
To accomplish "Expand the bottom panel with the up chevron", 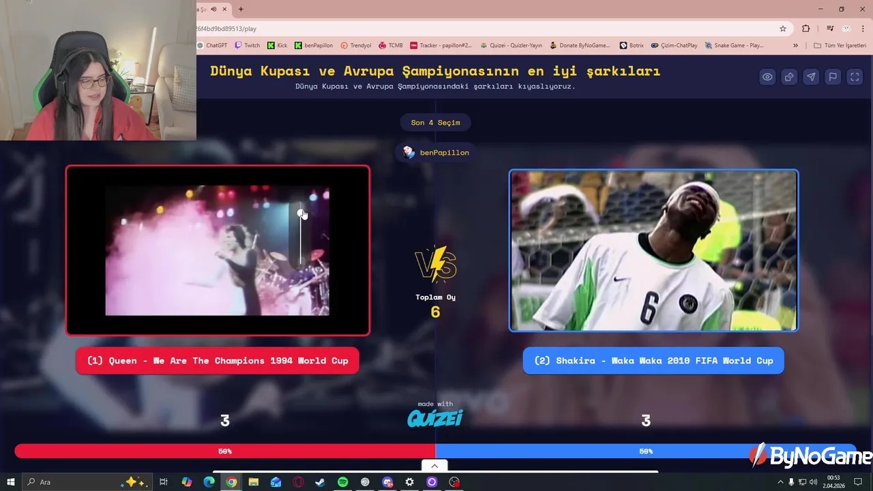I will point(434,466).
